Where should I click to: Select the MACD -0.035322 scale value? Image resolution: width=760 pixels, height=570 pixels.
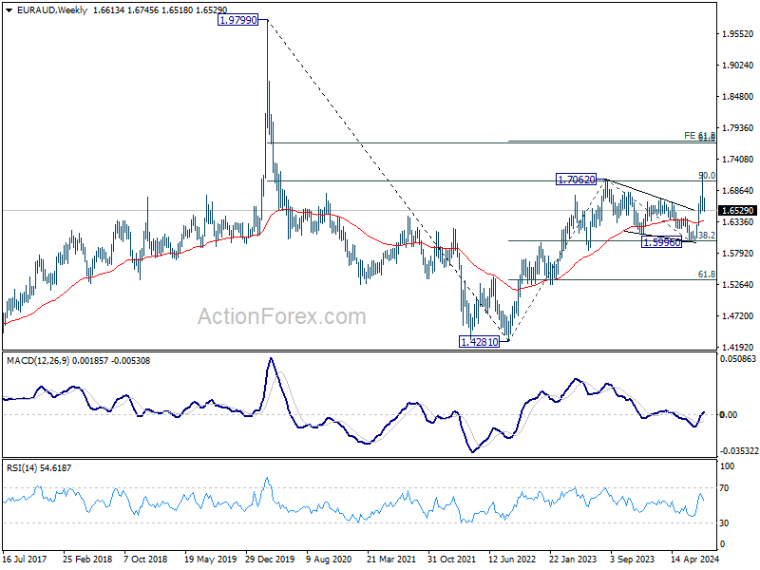pos(739,450)
